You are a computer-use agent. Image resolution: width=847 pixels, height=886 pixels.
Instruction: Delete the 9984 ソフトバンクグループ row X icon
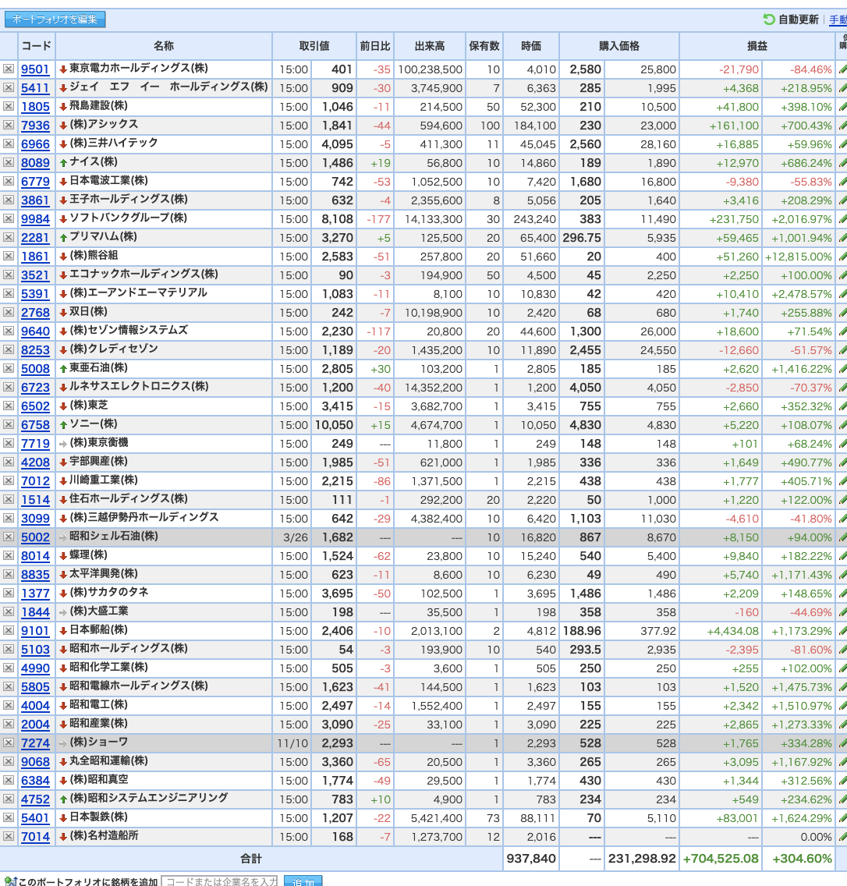[9, 218]
